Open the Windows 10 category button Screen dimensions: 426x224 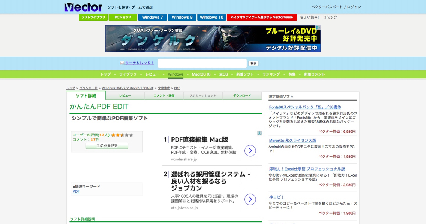[x=211, y=17]
